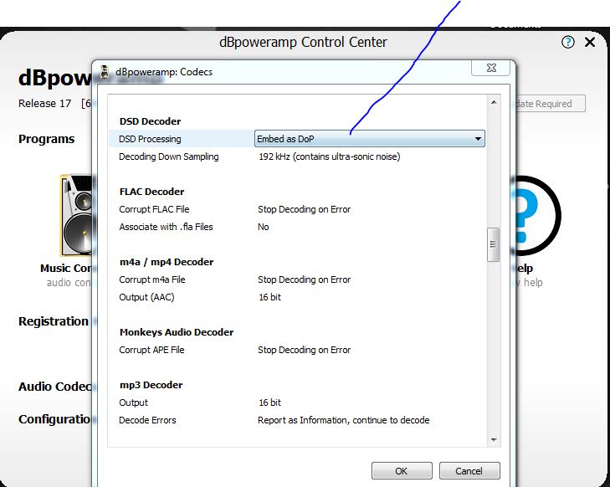The width and height of the screenshot is (610, 487).
Task: Click the scrollbar up arrow in codec list
Action: tap(494, 103)
